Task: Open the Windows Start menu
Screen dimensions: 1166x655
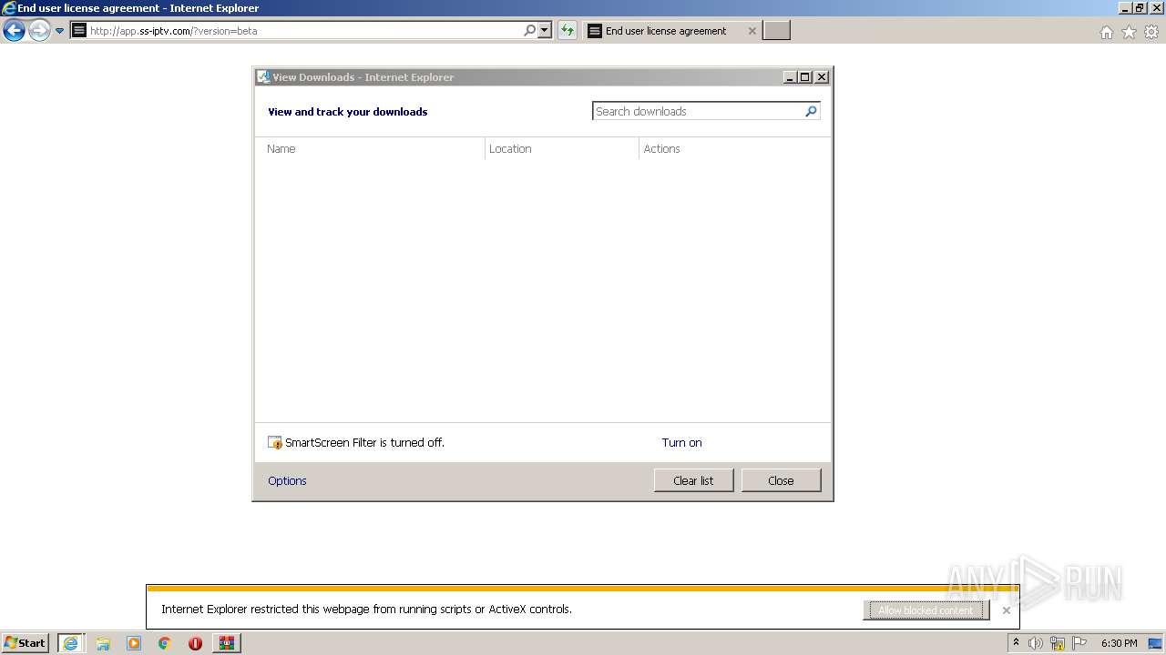Action: (x=25, y=643)
